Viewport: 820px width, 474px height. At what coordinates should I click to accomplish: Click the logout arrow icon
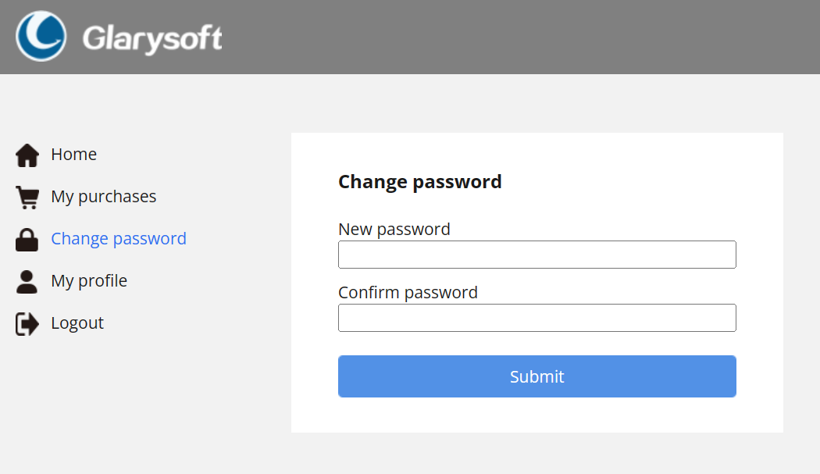(x=27, y=323)
